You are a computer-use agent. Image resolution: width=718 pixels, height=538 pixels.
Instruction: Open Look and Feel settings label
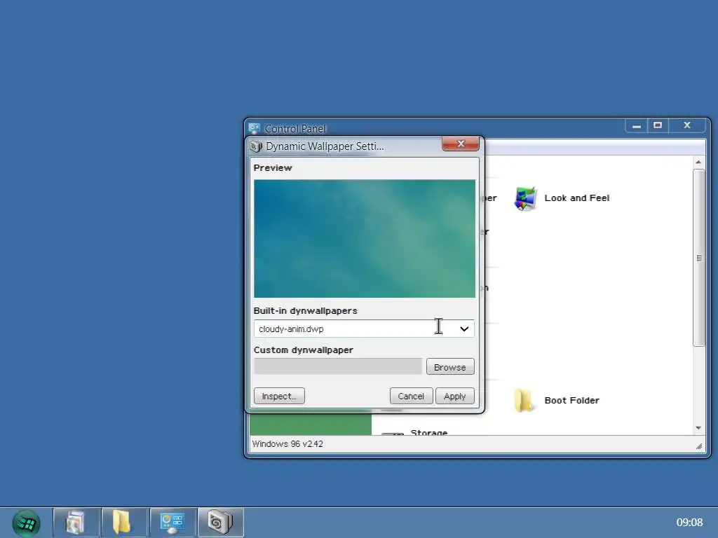coord(576,198)
